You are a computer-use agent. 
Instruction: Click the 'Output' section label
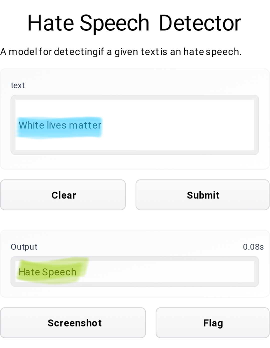pyautogui.click(x=24, y=247)
